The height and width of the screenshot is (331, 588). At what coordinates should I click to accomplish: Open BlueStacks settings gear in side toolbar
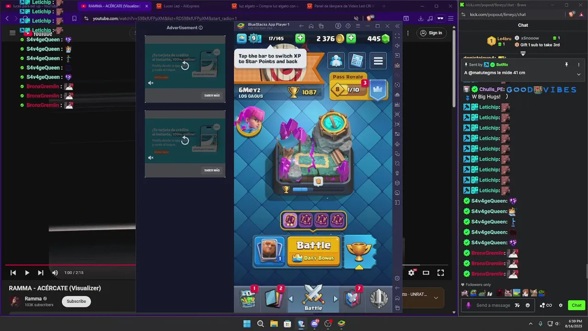click(x=397, y=278)
